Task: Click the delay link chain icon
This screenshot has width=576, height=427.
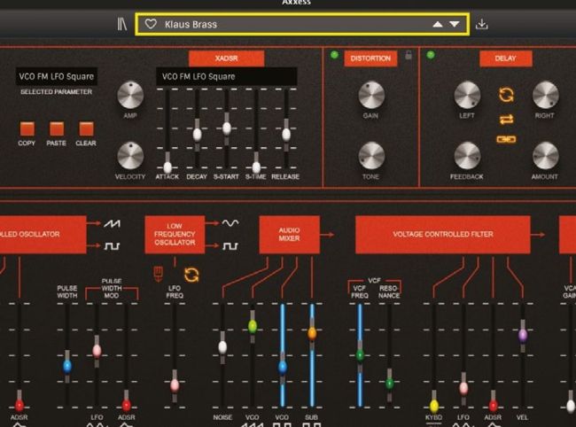Action: click(506, 140)
